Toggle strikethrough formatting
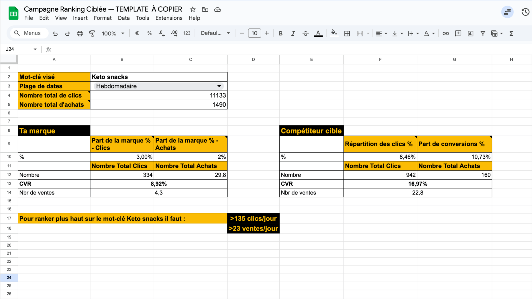Image resolution: width=532 pixels, height=299 pixels. (305, 33)
